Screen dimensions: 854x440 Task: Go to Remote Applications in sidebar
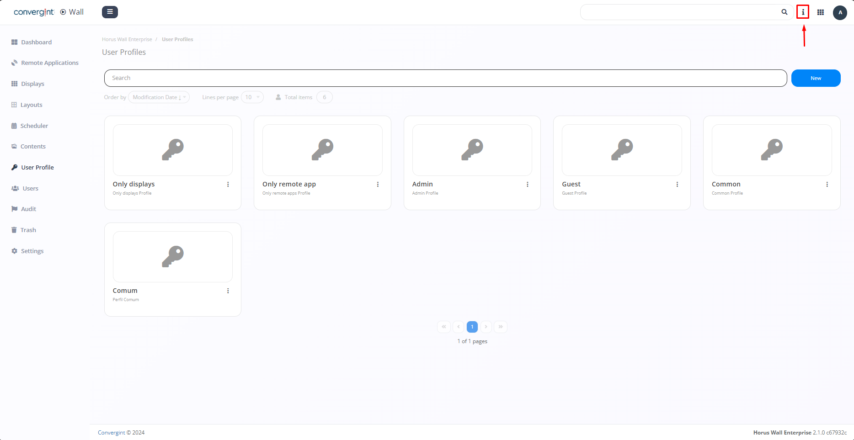[49, 63]
